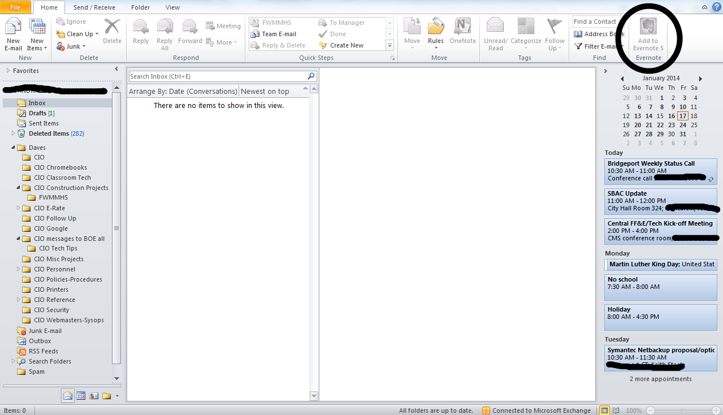Click the Ignore conversation button

point(71,21)
